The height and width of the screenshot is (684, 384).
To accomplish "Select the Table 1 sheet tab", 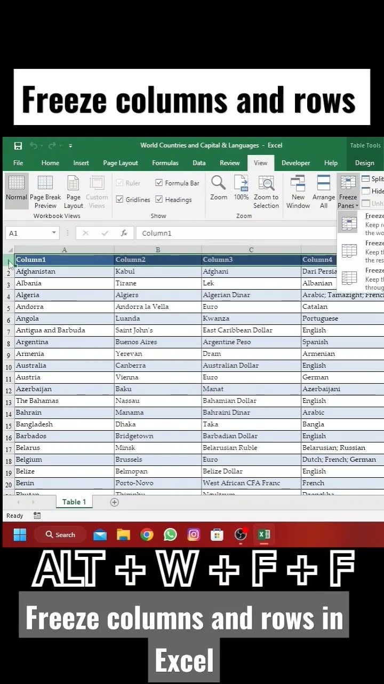I will (74, 502).
